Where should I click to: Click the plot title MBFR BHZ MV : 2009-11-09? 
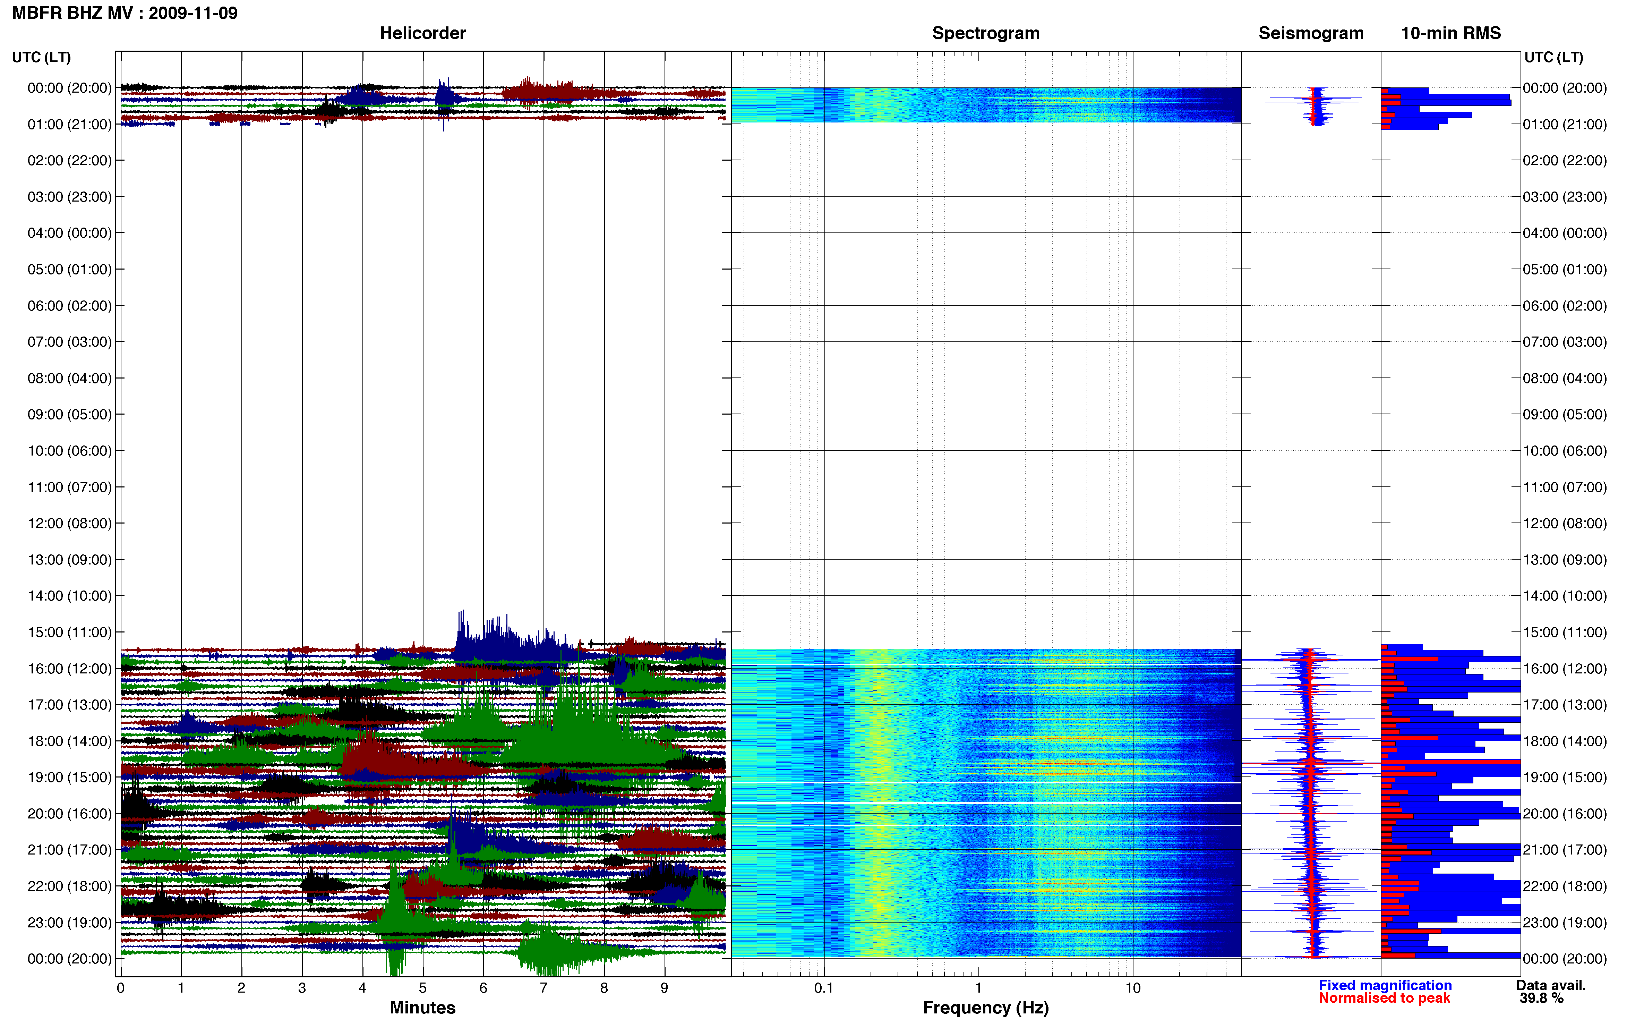click(x=125, y=13)
